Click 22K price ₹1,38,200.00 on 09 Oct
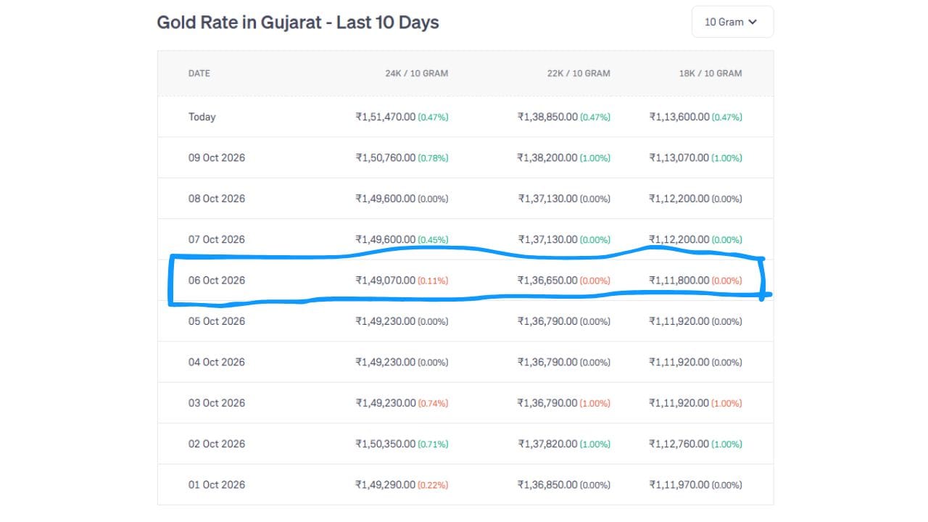 [547, 157]
